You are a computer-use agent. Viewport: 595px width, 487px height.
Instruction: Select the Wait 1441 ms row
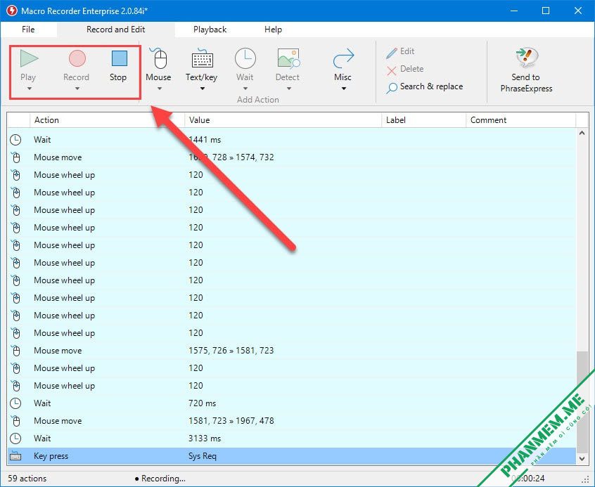click(292, 140)
